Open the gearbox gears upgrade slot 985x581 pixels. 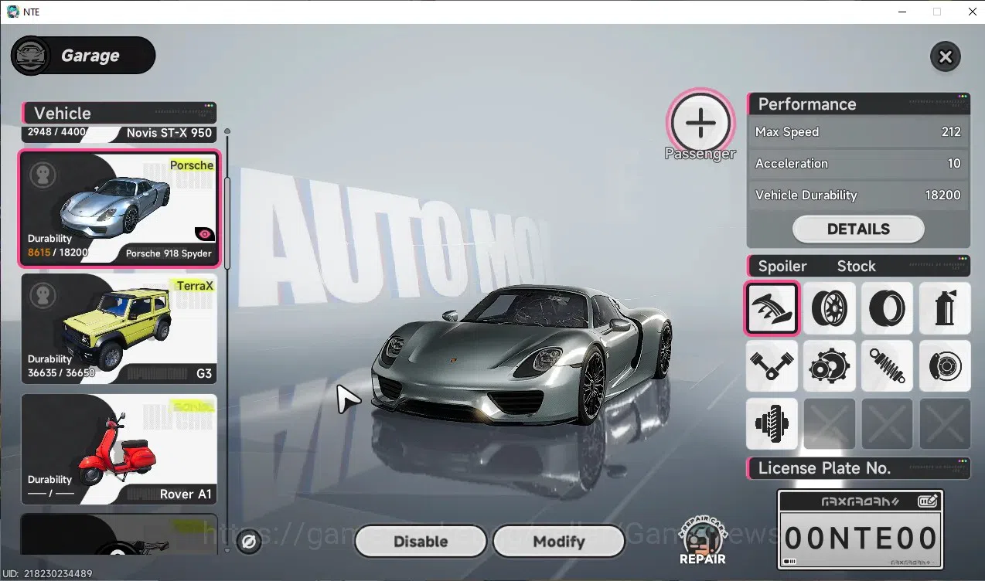click(x=830, y=366)
